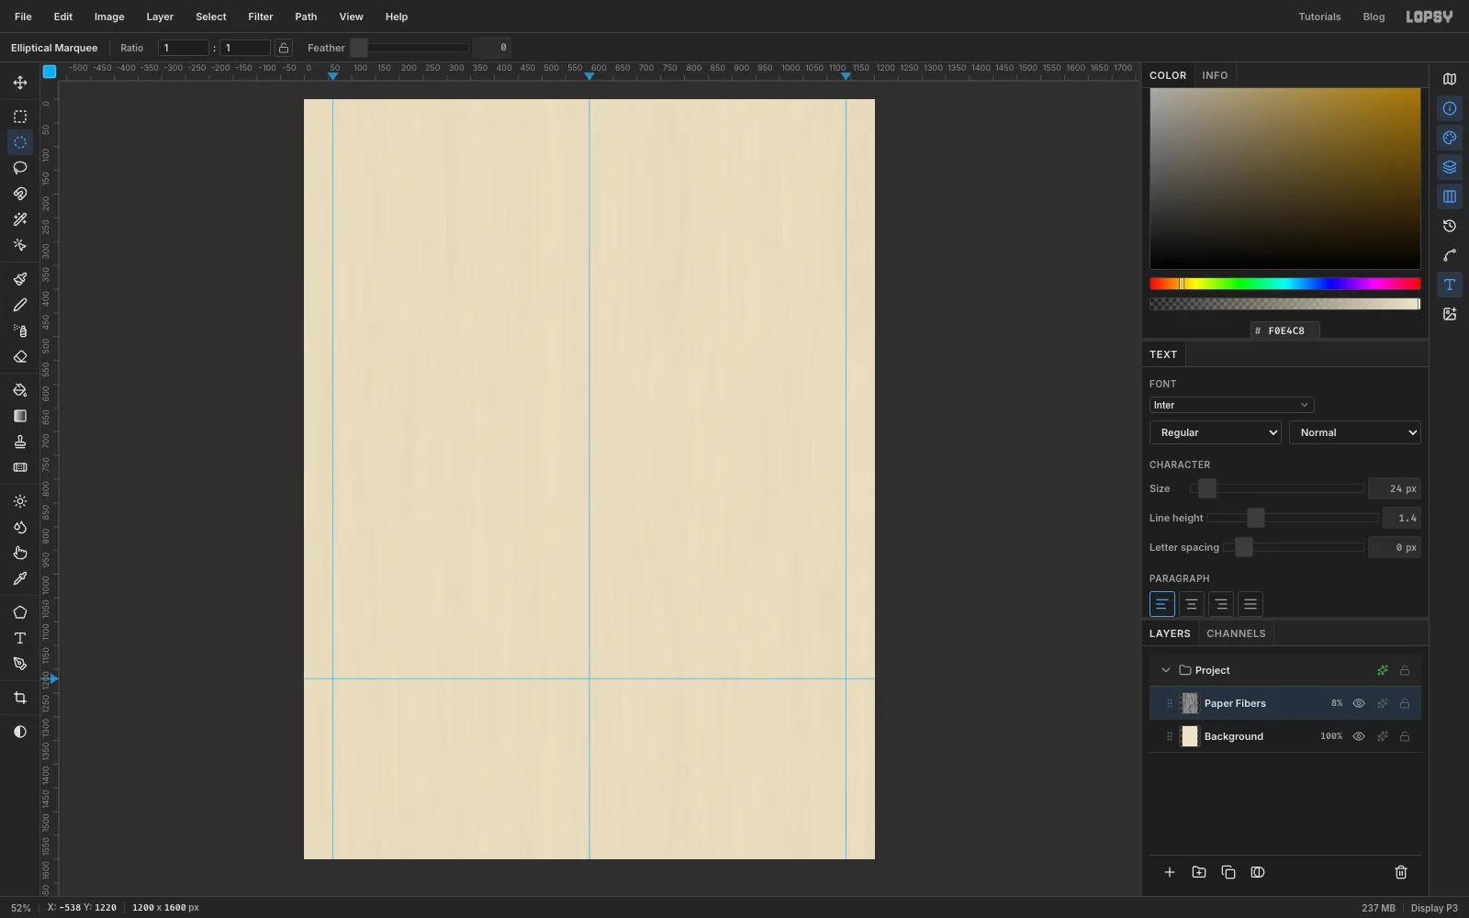Lock the Paper Fibers layer
The height and width of the screenshot is (918, 1469).
click(x=1405, y=703)
